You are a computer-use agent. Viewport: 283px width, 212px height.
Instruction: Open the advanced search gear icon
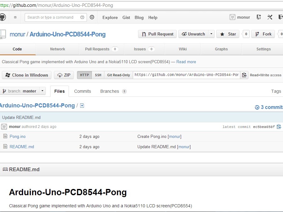[x=92, y=17]
